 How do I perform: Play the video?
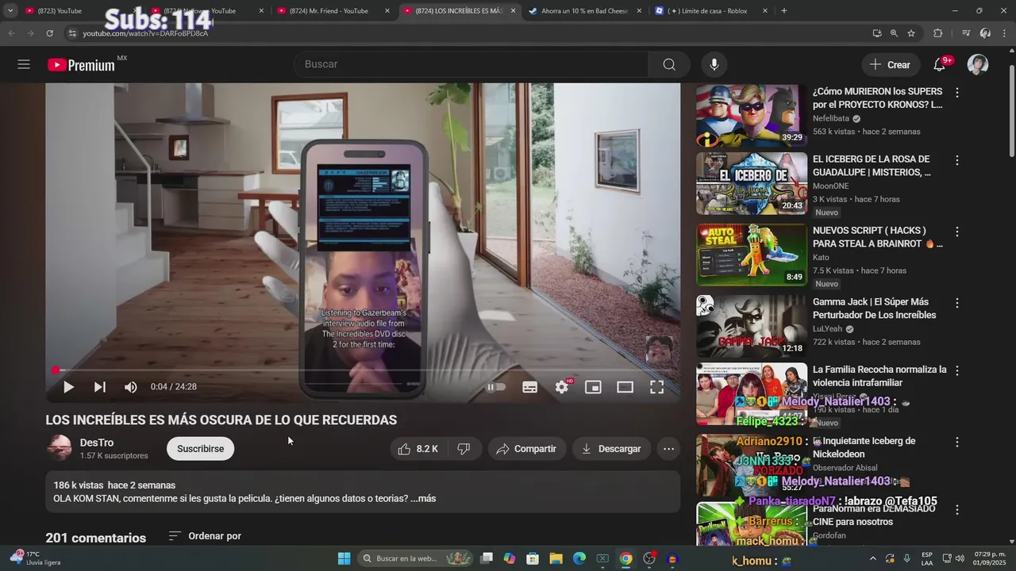68,387
